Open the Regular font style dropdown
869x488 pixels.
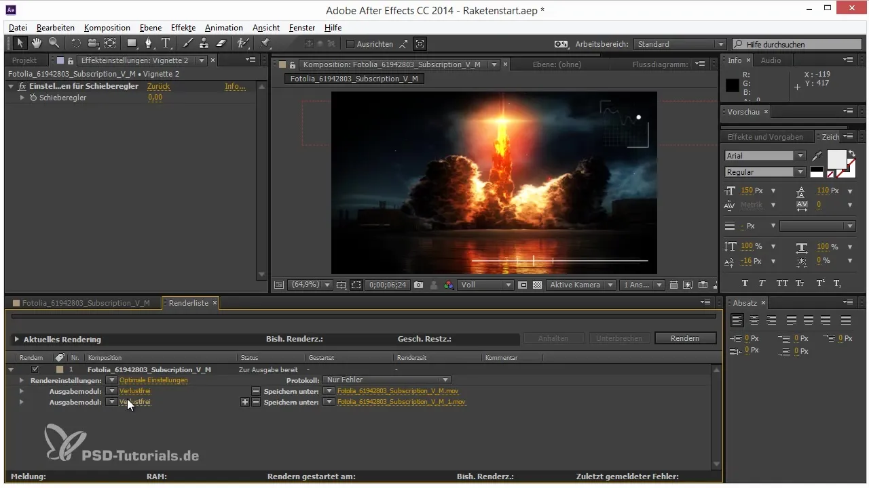coord(764,172)
